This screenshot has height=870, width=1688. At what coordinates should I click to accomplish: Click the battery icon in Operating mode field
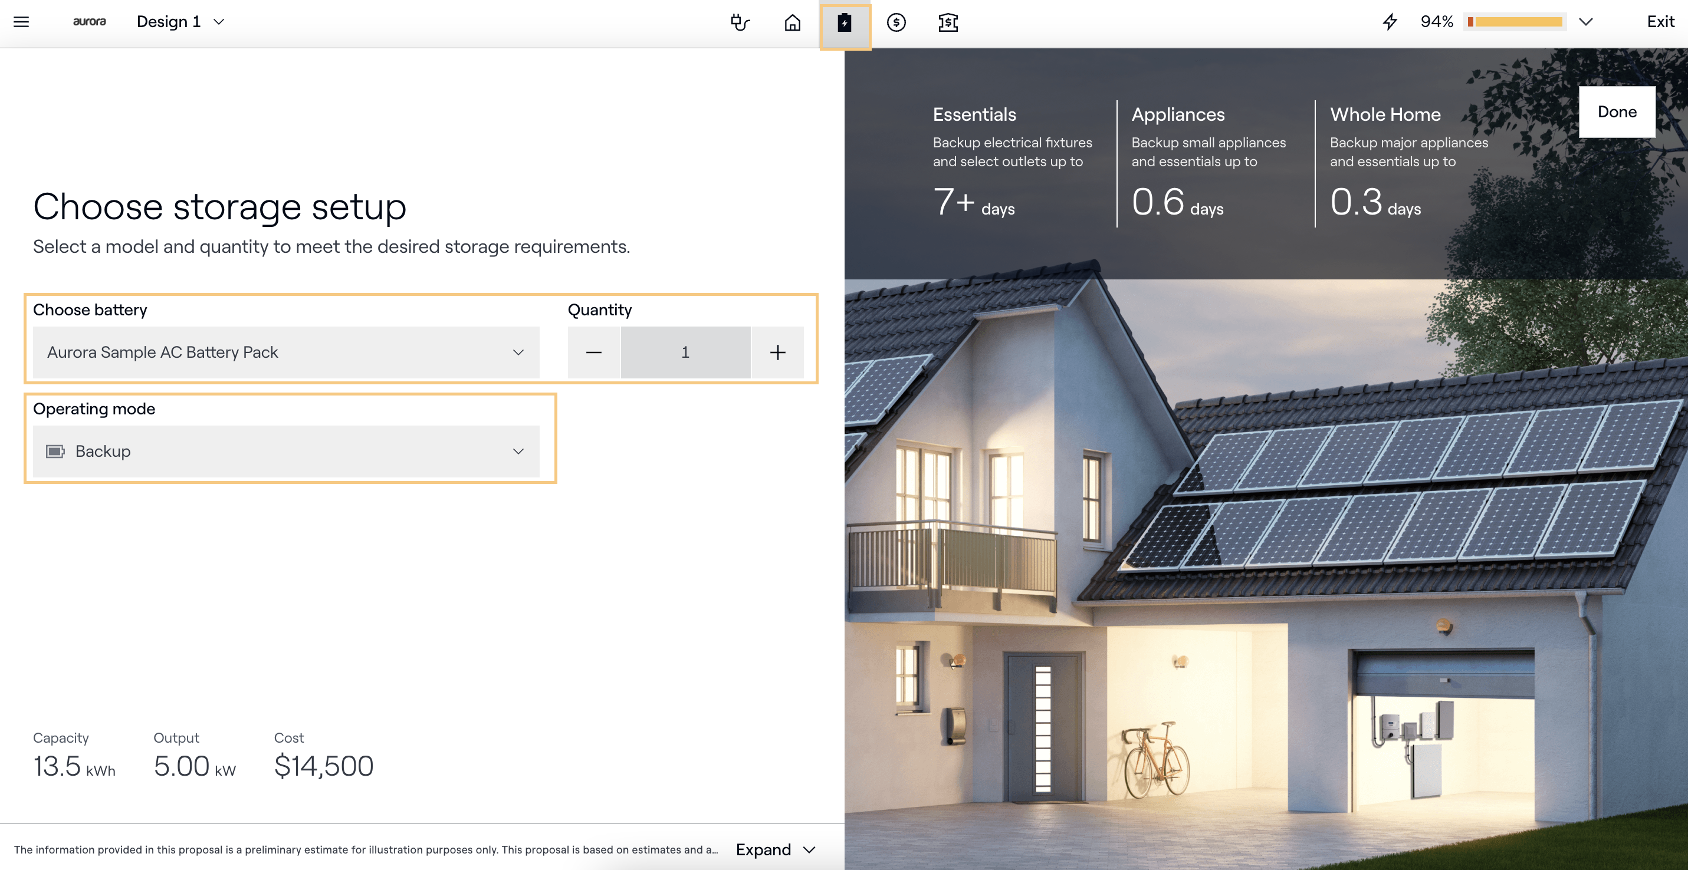tap(55, 451)
